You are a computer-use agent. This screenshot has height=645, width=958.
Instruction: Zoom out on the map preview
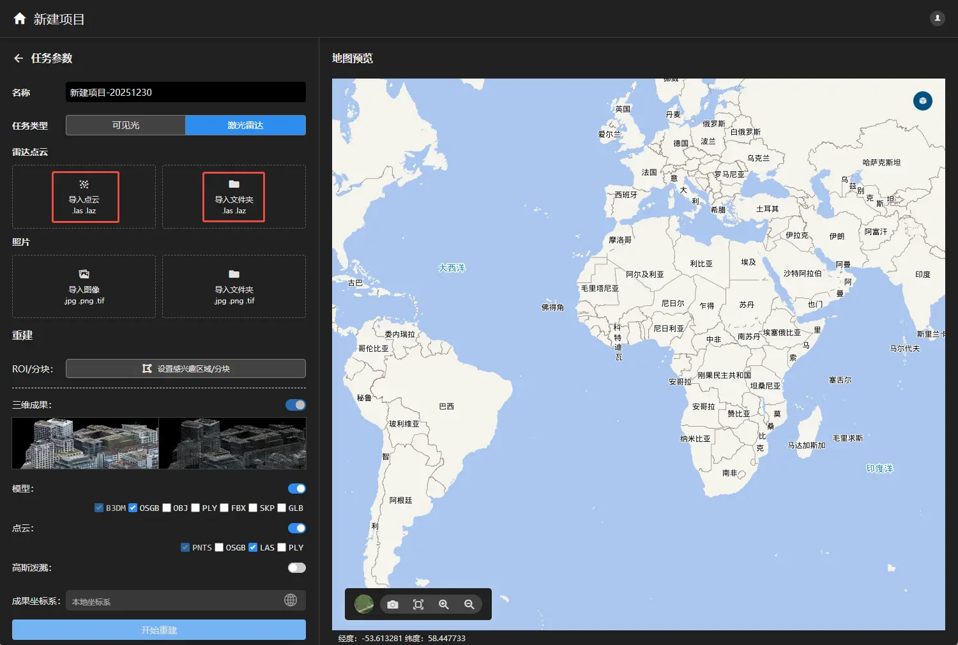[x=469, y=604]
